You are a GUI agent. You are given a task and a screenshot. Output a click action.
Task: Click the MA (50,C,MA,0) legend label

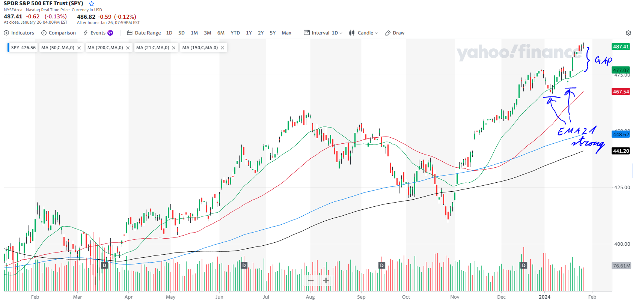[58, 48]
